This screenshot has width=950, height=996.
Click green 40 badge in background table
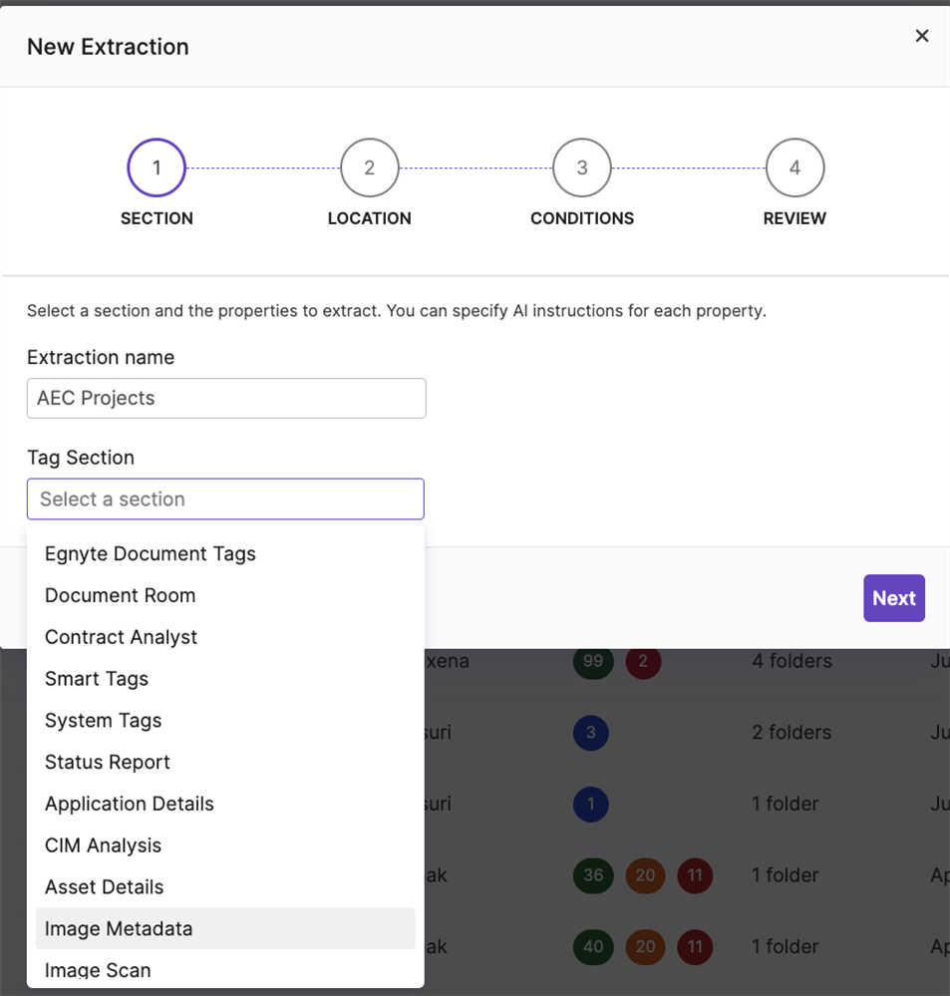pos(593,947)
